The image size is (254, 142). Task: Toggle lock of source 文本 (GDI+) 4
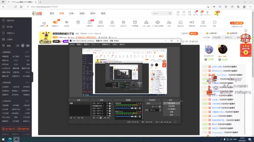(x=110, y=113)
